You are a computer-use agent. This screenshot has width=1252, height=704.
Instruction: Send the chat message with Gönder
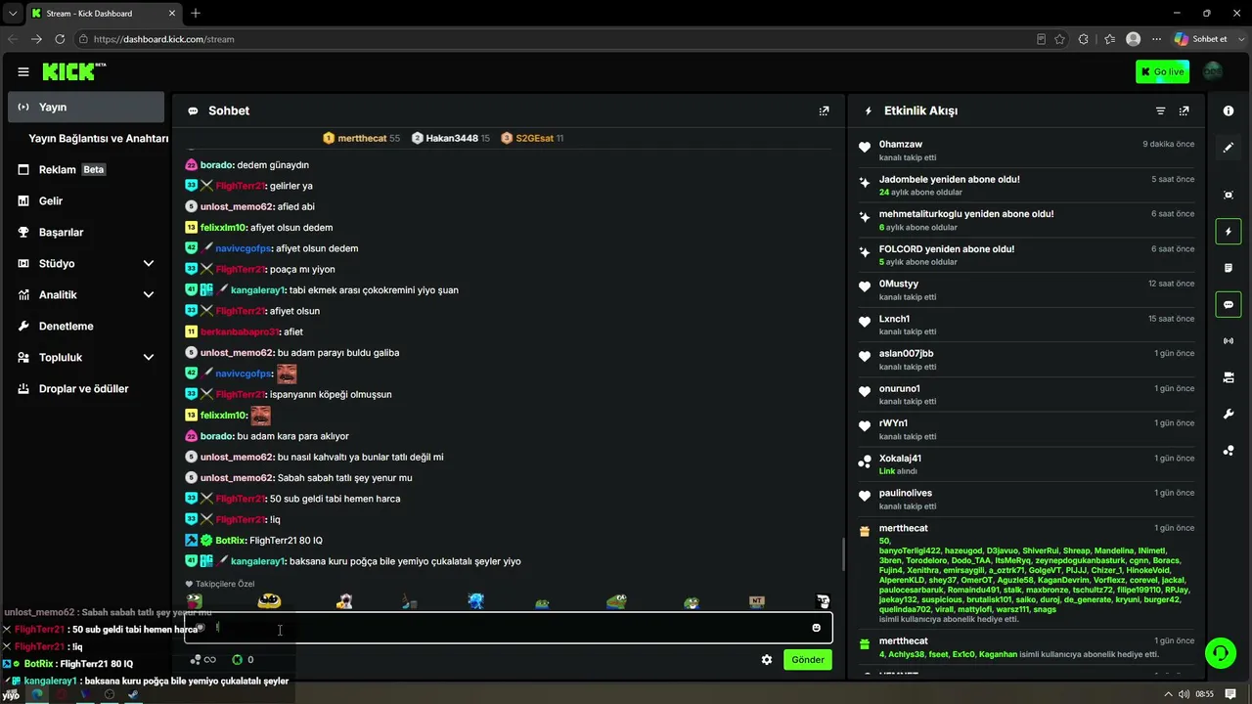pos(808,660)
